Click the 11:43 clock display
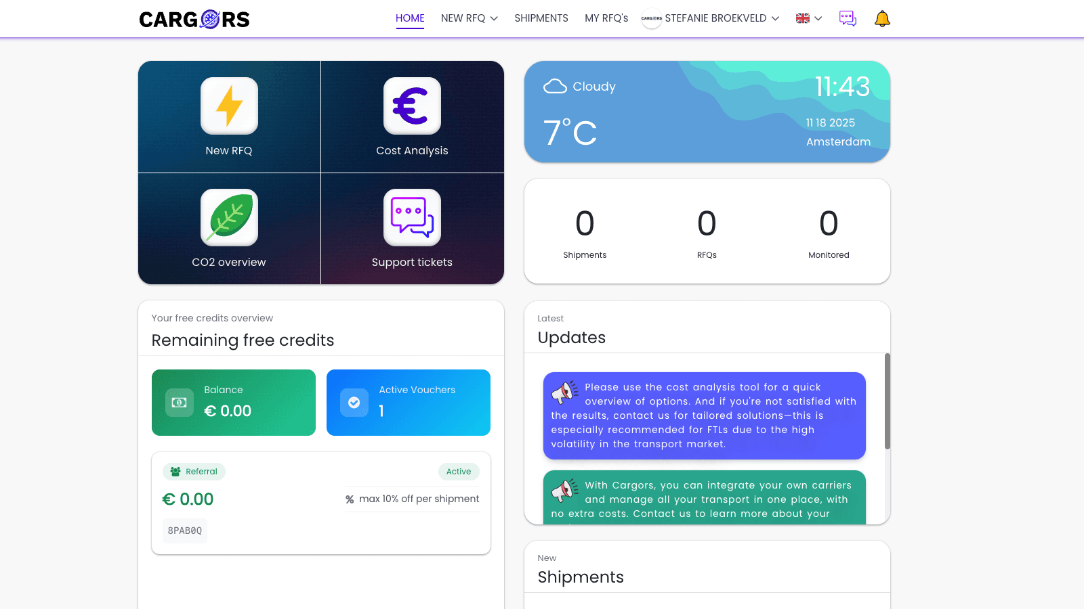 pyautogui.click(x=842, y=87)
